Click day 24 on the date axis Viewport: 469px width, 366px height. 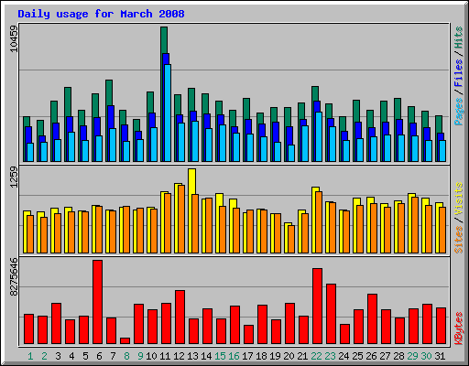[x=344, y=356]
